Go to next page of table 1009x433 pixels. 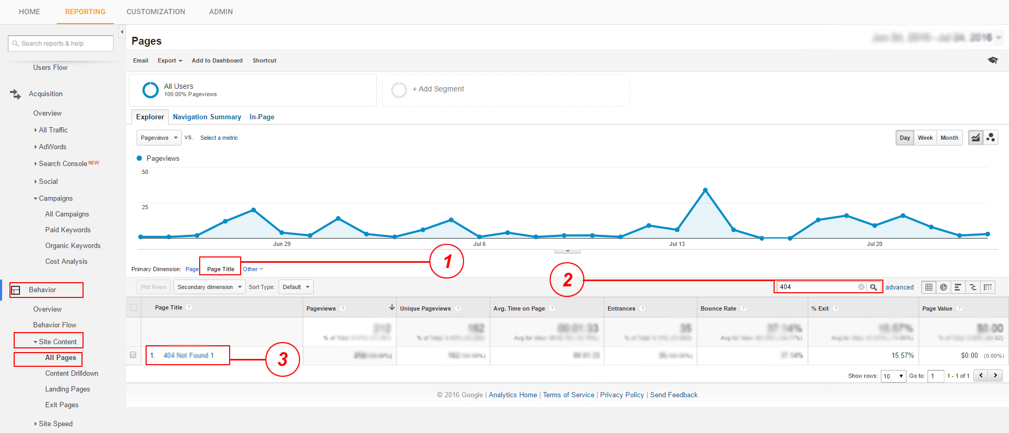coord(995,376)
